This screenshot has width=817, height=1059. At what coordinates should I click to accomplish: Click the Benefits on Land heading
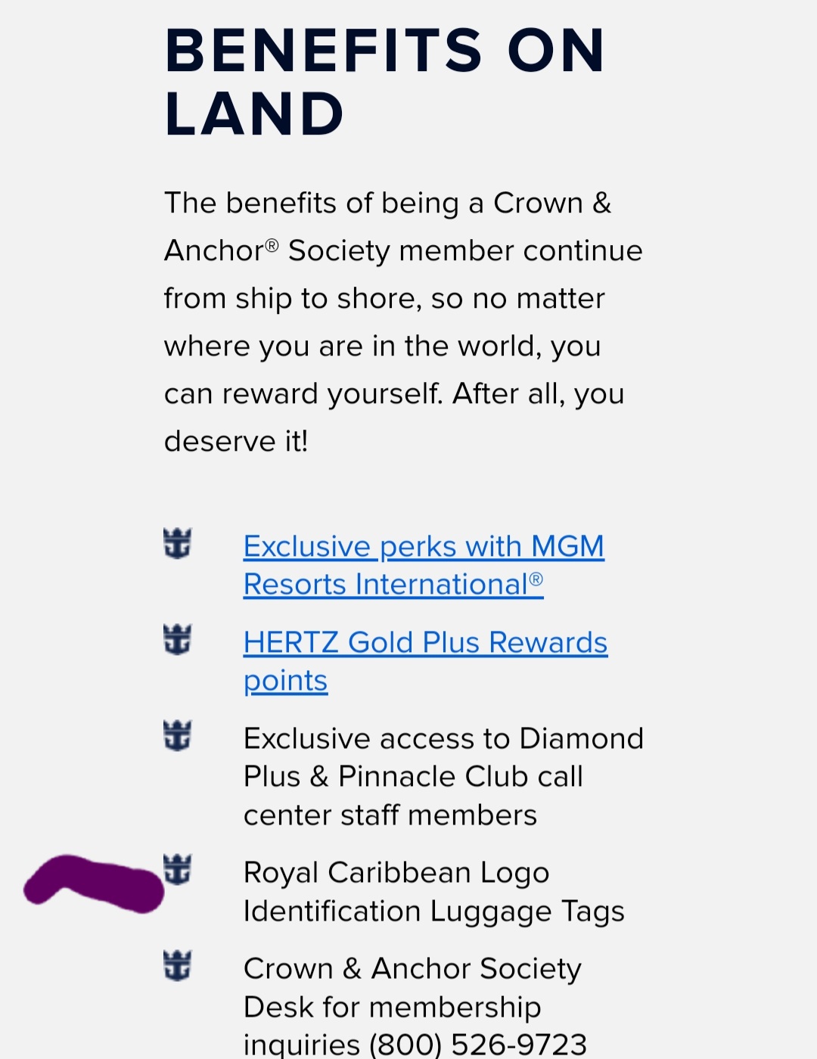click(385, 82)
